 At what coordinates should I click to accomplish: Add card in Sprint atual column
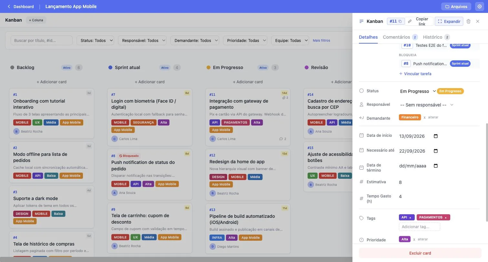(150, 82)
